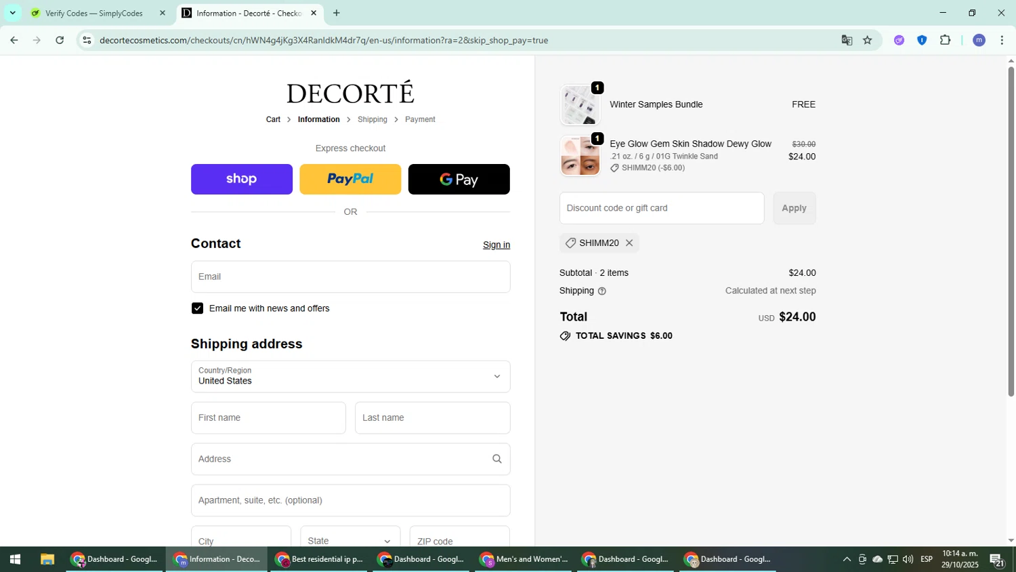Open the OneDrive cloud tray icon
Screen dimensions: 1016x572
click(877, 559)
